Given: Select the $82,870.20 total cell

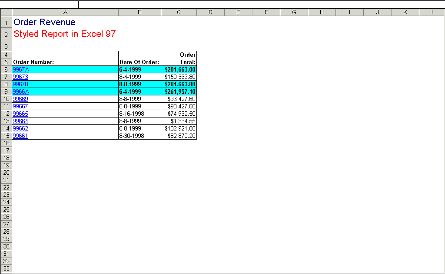Looking at the screenshot, I should point(179,136).
